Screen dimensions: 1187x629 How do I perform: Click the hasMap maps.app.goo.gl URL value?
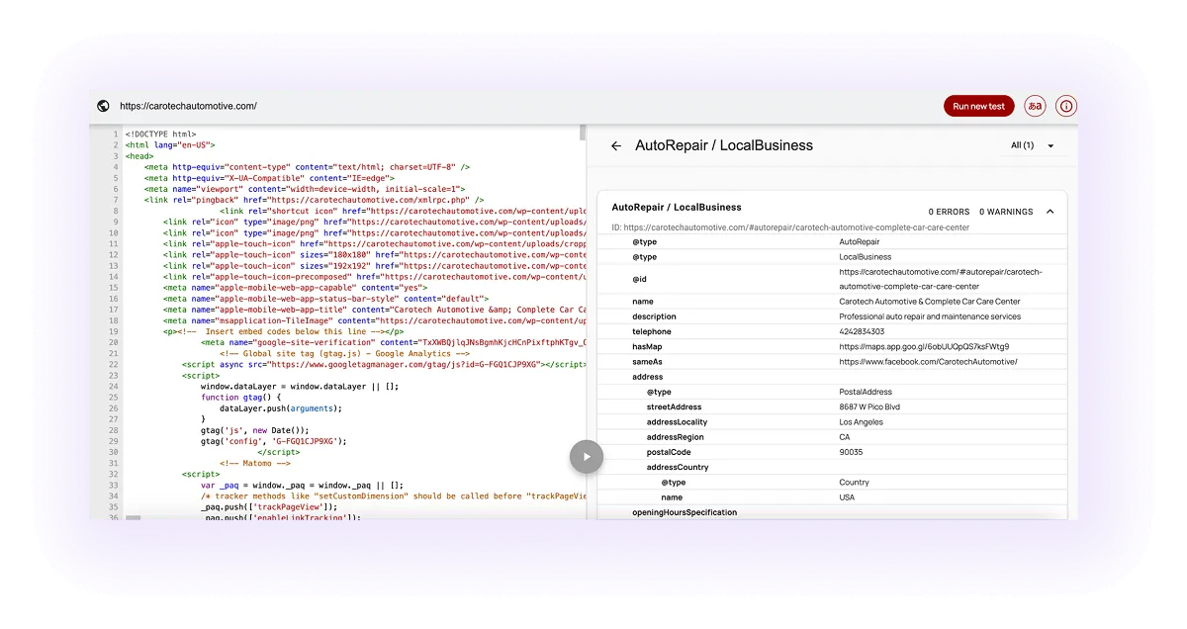coord(923,346)
